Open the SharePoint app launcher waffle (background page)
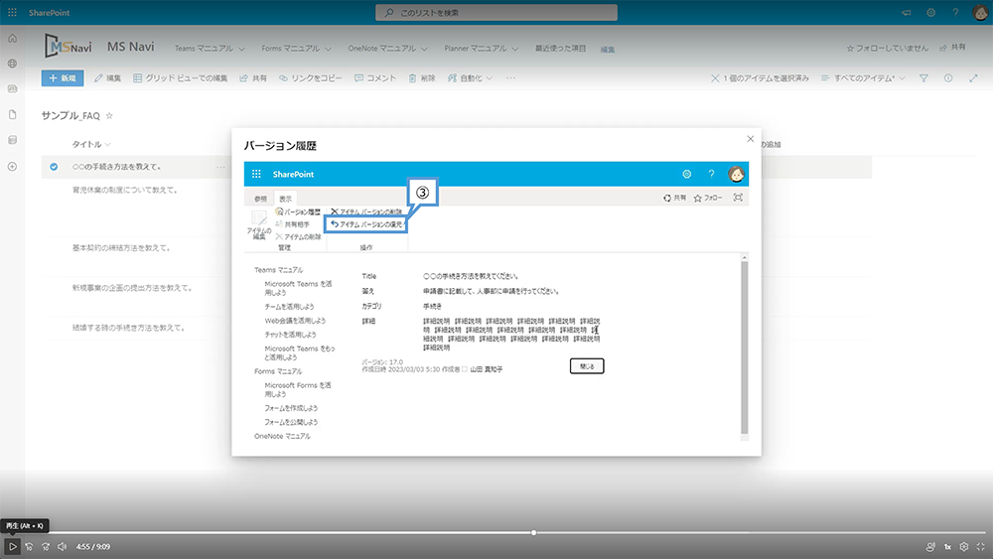The height and width of the screenshot is (559, 993). point(12,13)
